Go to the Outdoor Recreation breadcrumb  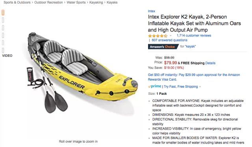[48, 2]
